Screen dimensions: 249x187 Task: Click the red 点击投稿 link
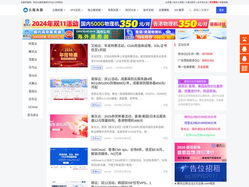click(203, 67)
